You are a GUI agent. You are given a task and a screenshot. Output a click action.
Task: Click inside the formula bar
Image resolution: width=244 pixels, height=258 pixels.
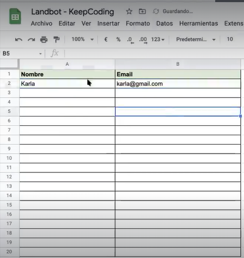(154, 53)
